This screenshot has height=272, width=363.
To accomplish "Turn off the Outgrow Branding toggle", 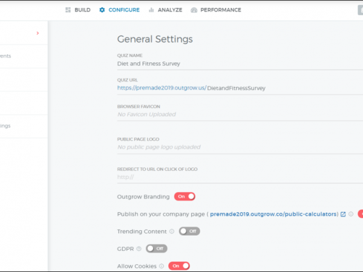I will [x=185, y=196].
